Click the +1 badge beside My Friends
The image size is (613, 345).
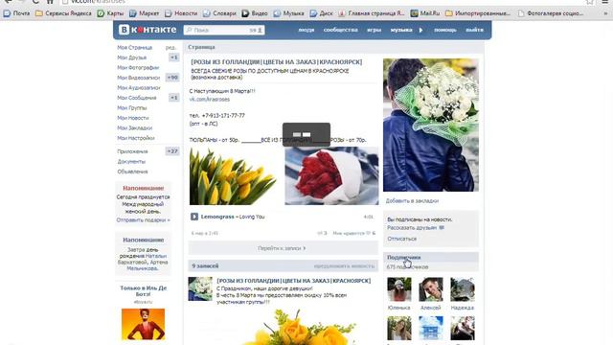click(x=173, y=57)
